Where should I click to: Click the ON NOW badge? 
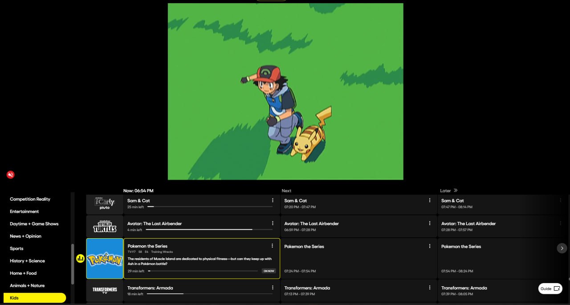[x=269, y=271]
